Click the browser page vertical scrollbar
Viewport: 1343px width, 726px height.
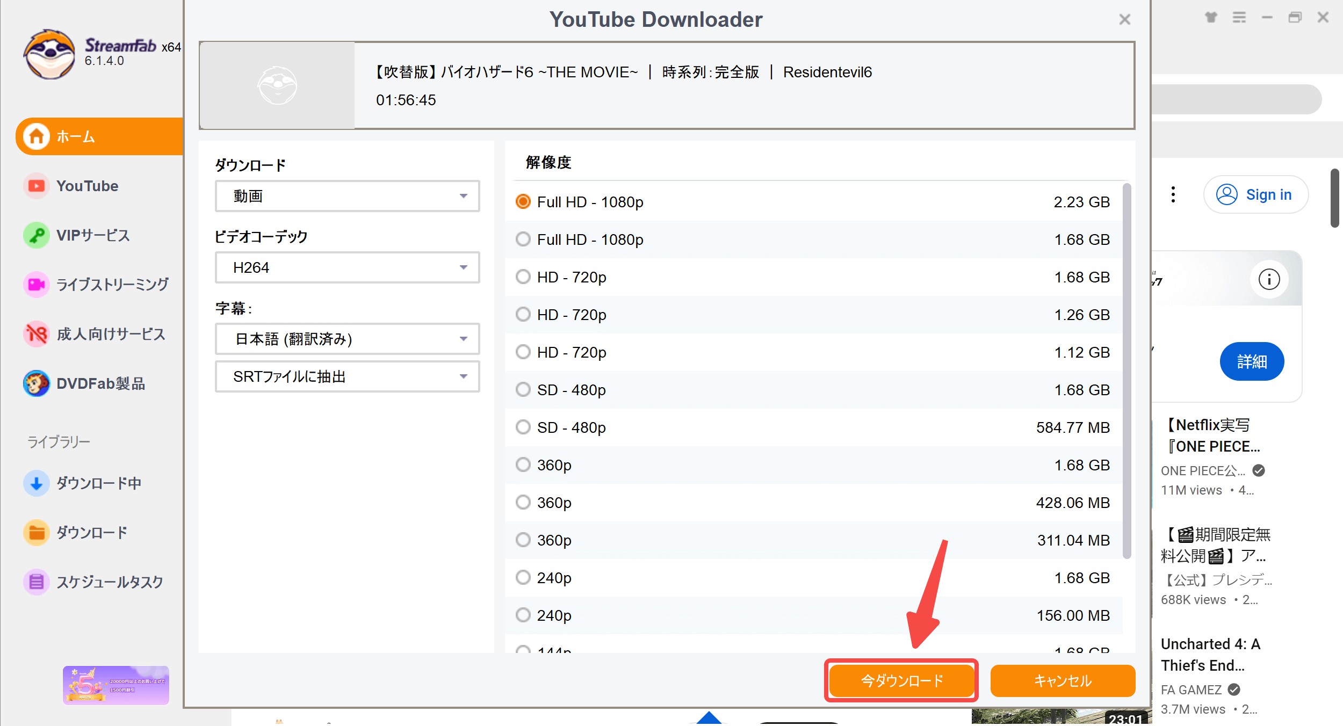tap(1334, 198)
